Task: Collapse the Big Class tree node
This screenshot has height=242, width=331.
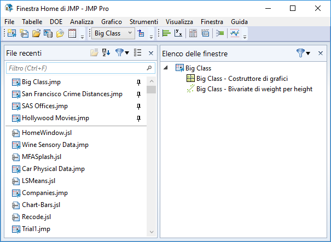Action: [166, 68]
